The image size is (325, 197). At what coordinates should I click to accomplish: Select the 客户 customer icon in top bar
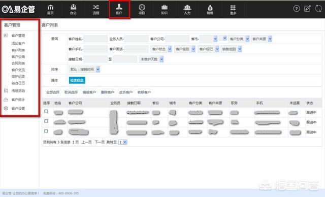(119, 9)
